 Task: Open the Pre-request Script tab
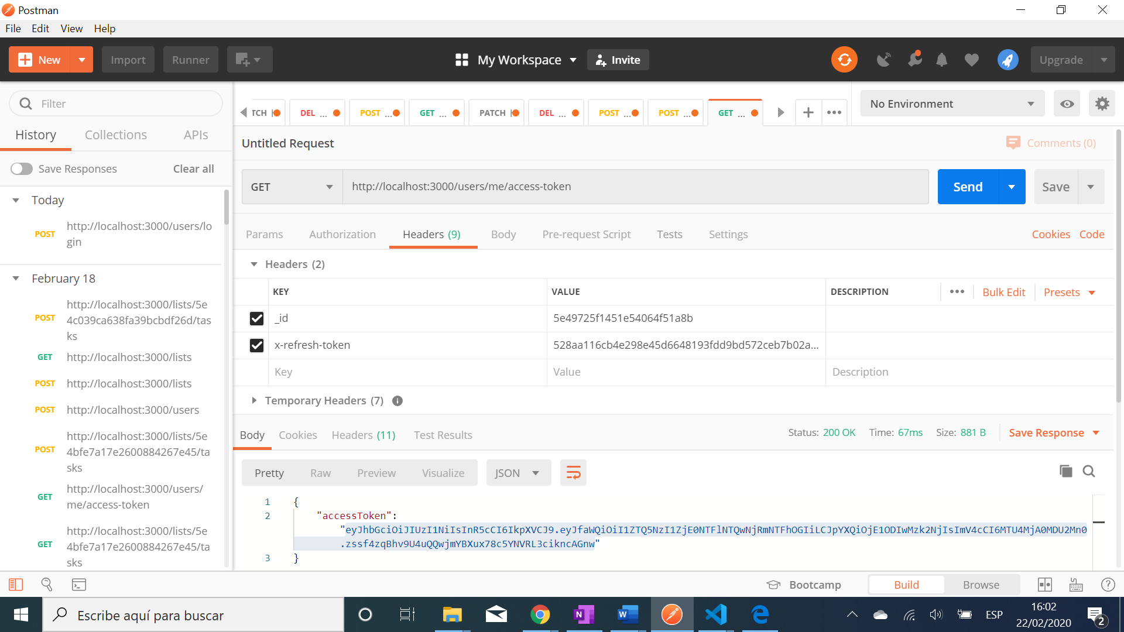586,234
